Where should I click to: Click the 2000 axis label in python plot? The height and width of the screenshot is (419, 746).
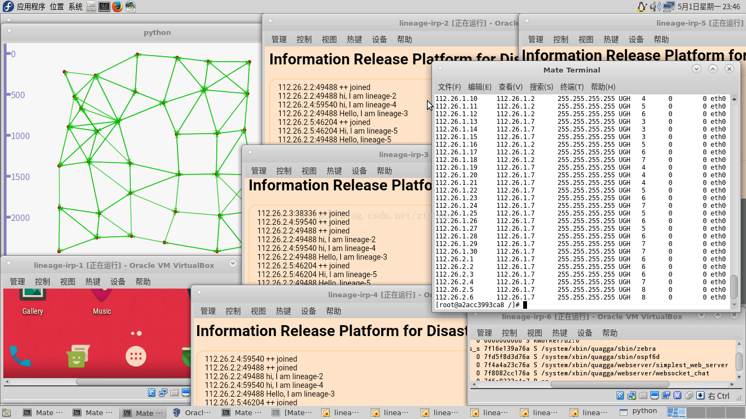20,218
